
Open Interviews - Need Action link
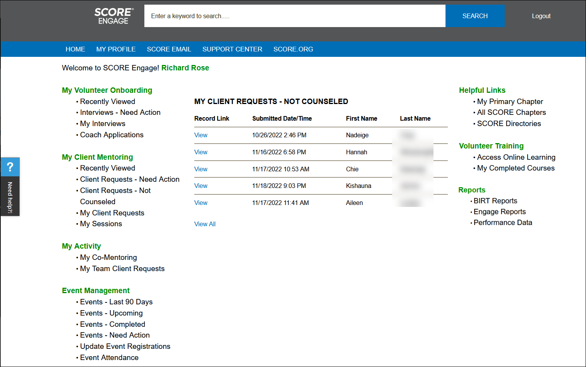coord(120,112)
